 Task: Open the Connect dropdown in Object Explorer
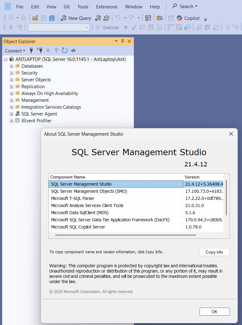tap(15, 51)
